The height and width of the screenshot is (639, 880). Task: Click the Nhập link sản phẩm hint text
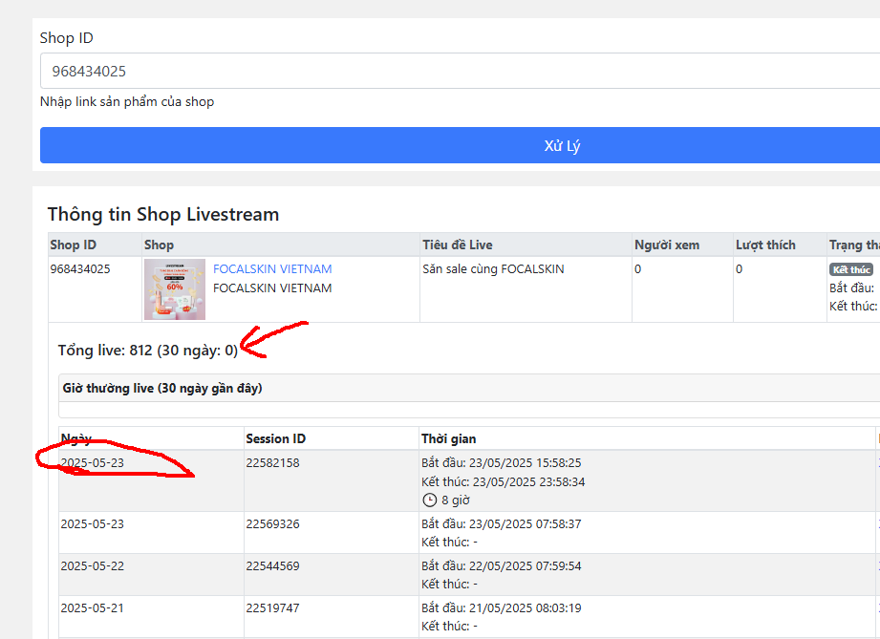127,101
